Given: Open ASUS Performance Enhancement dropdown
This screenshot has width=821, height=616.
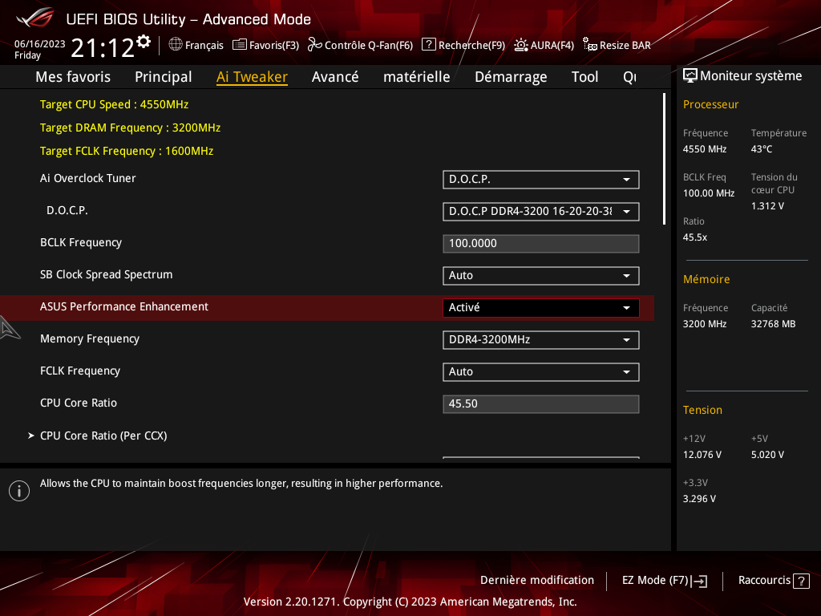Looking at the screenshot, I should point(541,308).
